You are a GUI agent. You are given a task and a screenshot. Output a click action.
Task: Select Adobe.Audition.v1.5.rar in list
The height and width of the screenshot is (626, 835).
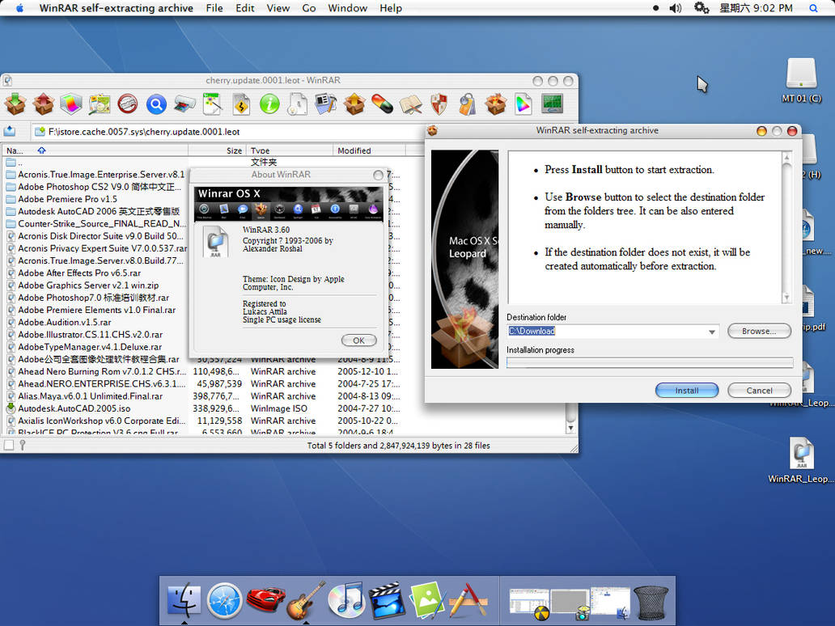tap(65, 322)
